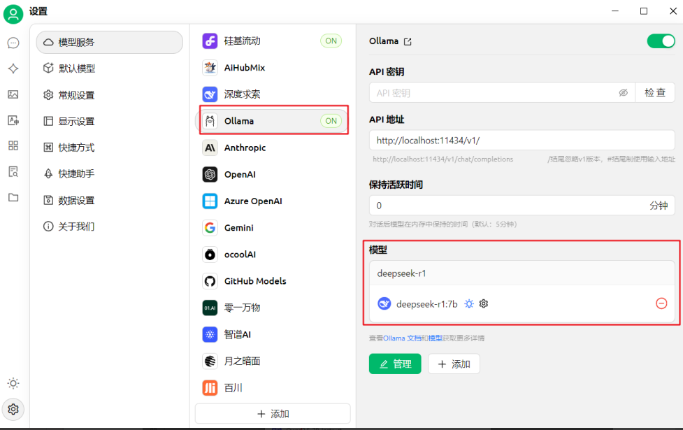
Task: Focus the API 地址 input field
Action: (522, 141)
